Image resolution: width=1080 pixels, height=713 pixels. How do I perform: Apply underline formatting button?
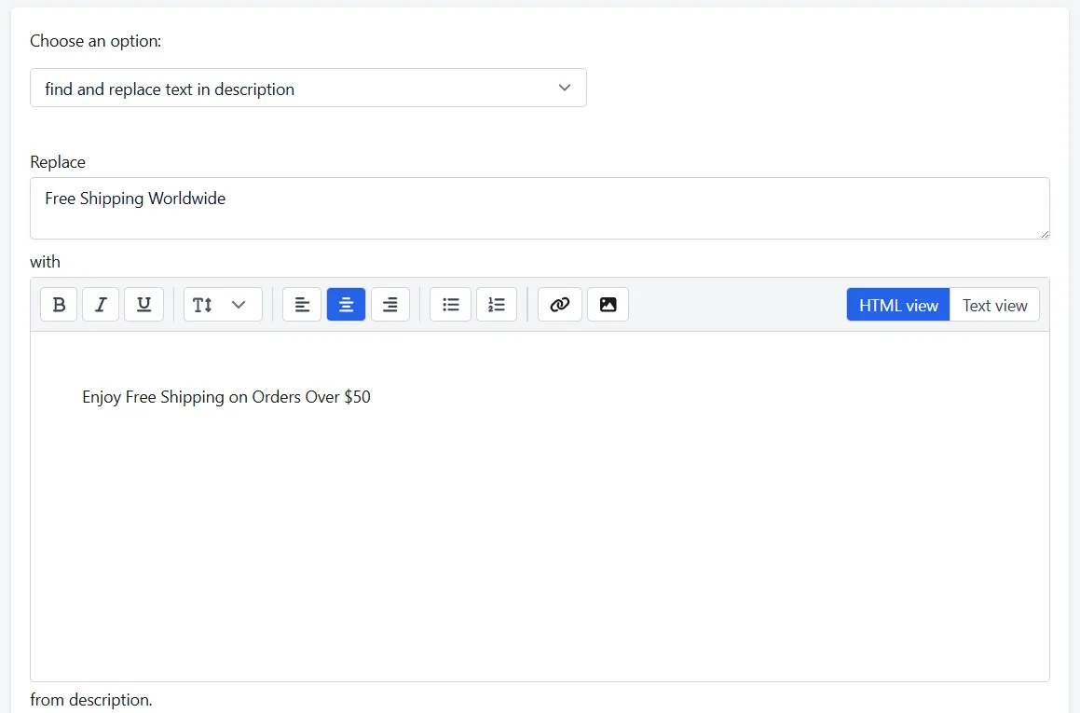(x=144, y=305)
